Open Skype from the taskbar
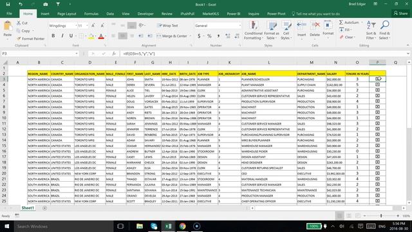The width and height of the screenshot is (412, 232). pos(154,226)
